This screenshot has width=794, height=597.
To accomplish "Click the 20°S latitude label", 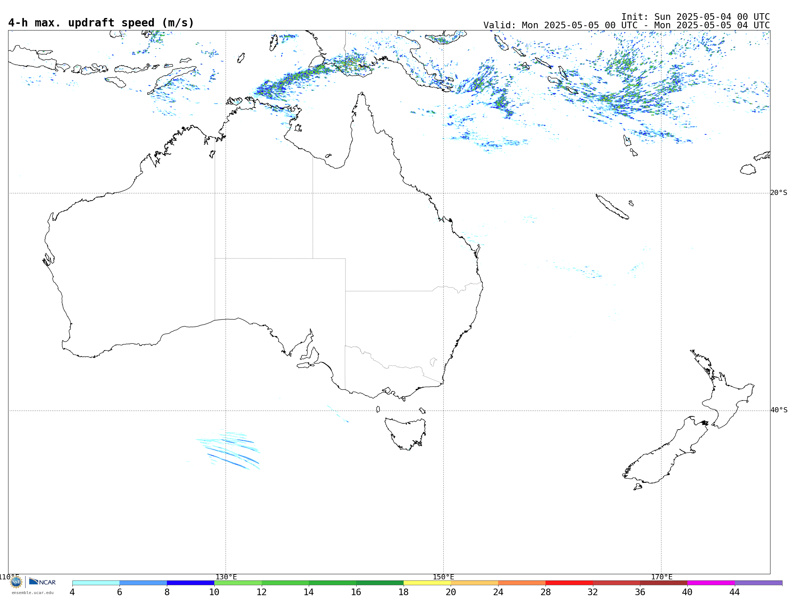I will pyautogui.click(x=779, y=192).
